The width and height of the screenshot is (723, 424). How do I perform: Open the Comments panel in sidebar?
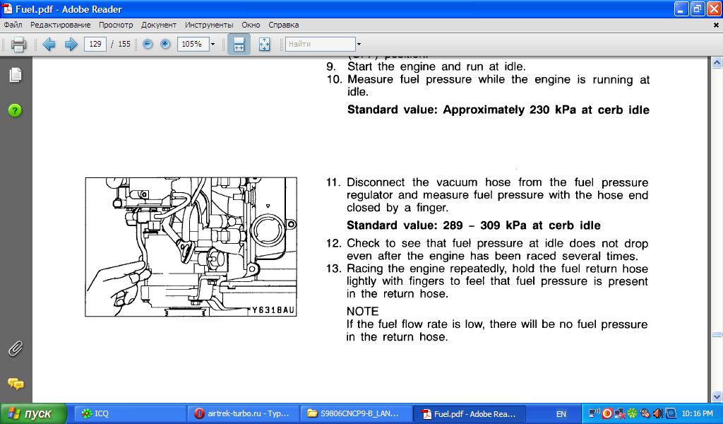(x=15, y=384)
